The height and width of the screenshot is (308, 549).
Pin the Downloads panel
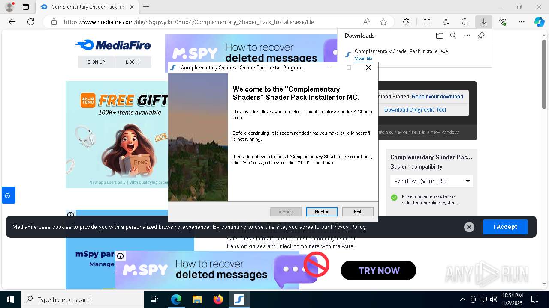pos(481,36)
